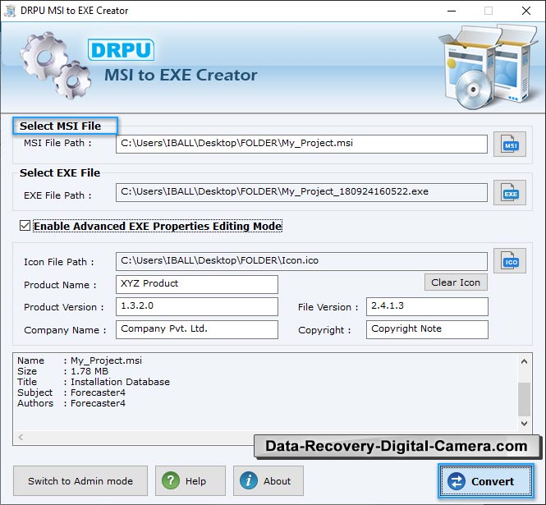Click scroll up arrow in info panel
546x505 pixels.
pos(524,361)
